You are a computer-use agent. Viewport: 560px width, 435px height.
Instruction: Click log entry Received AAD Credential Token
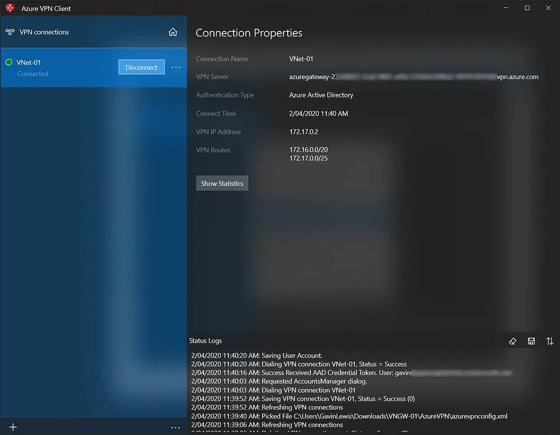(x=352, y=372)
